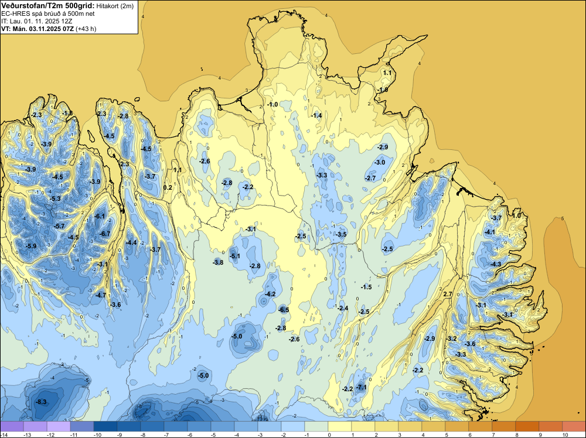Click the '-1.4' temperature value
586x438 pixels.
click(316, 115)
